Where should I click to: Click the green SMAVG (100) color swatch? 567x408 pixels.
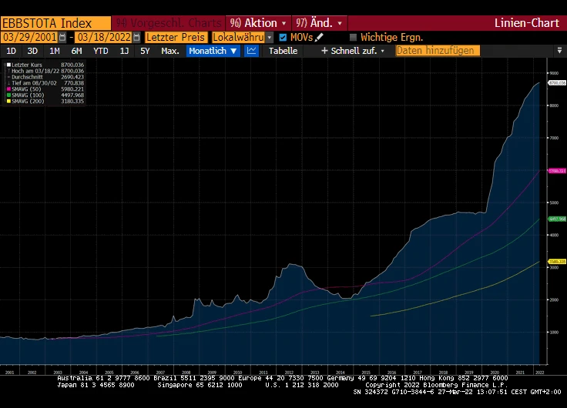[x=8, y=95]
